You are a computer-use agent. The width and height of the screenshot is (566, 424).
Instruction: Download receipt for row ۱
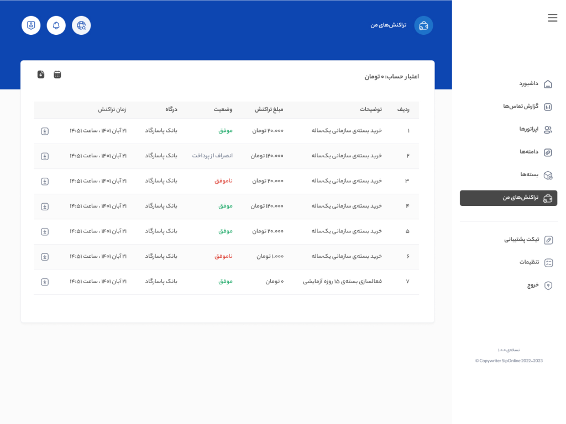click(x=45, y=131)
